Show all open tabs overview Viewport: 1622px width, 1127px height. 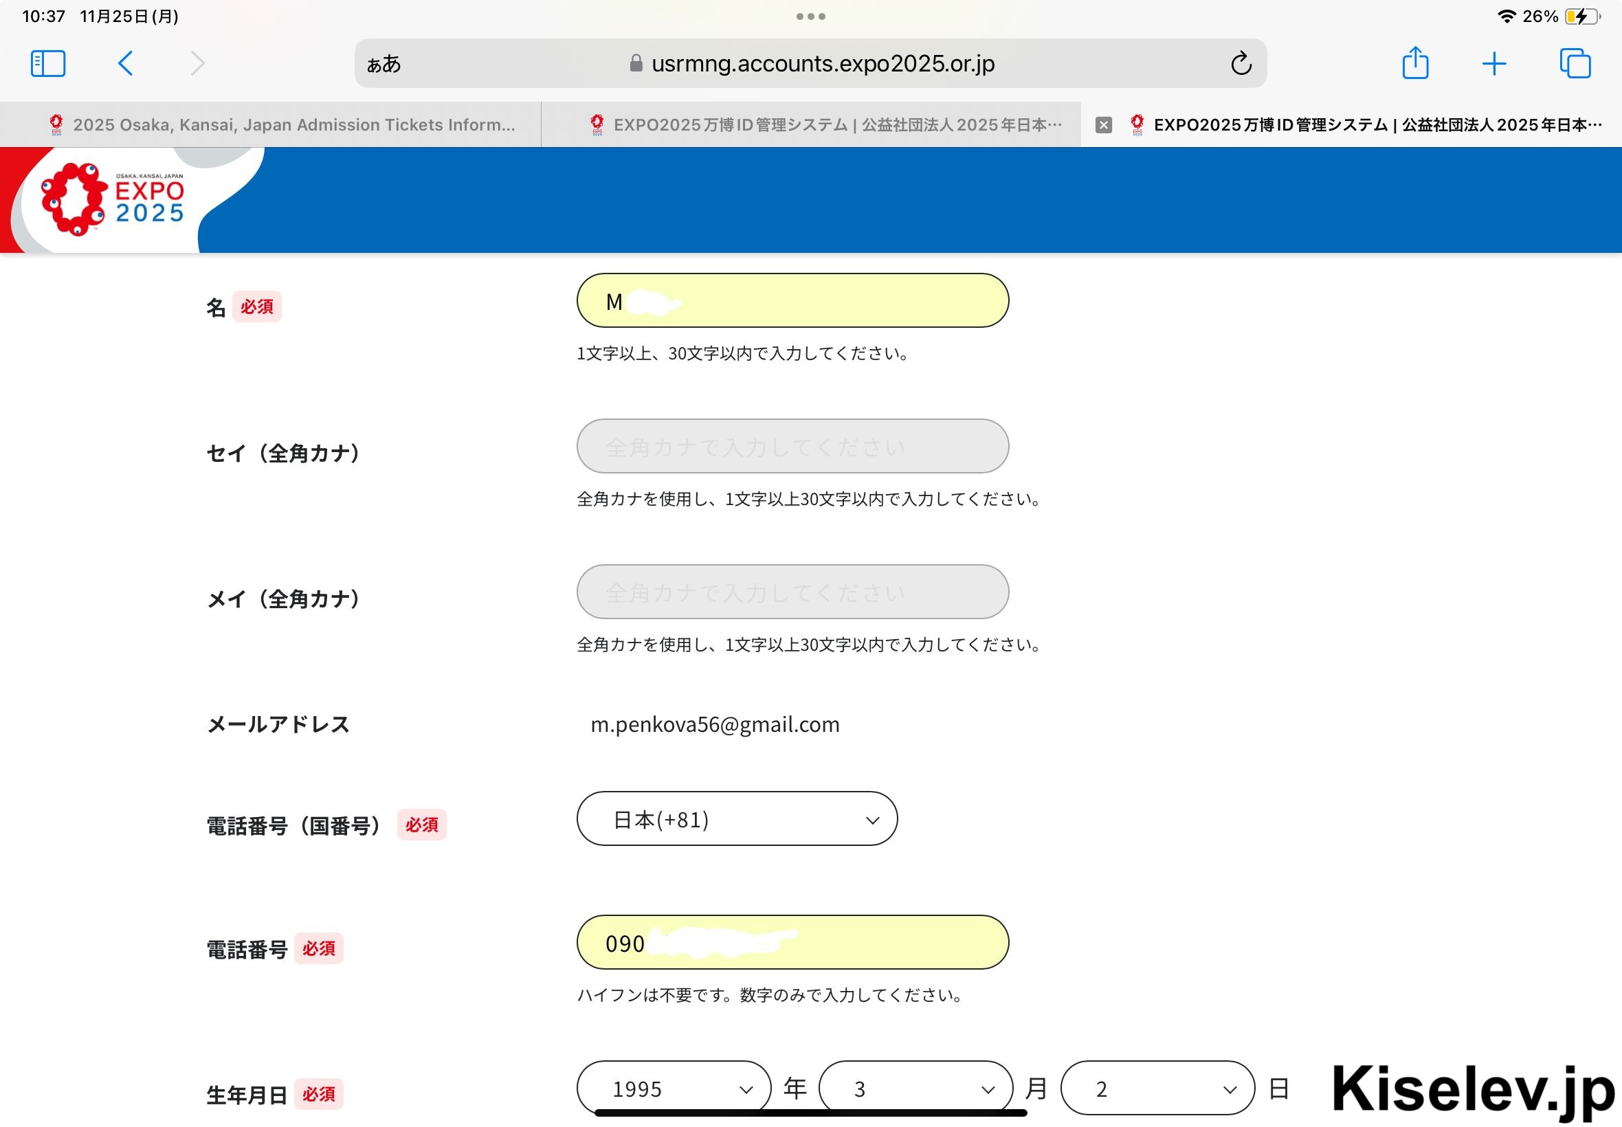(x=1575, y=63)
